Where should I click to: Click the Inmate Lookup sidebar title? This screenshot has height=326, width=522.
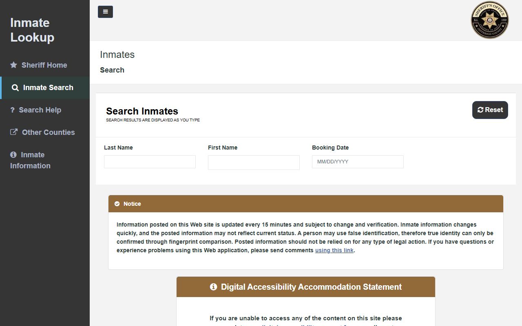click(32, 30)
